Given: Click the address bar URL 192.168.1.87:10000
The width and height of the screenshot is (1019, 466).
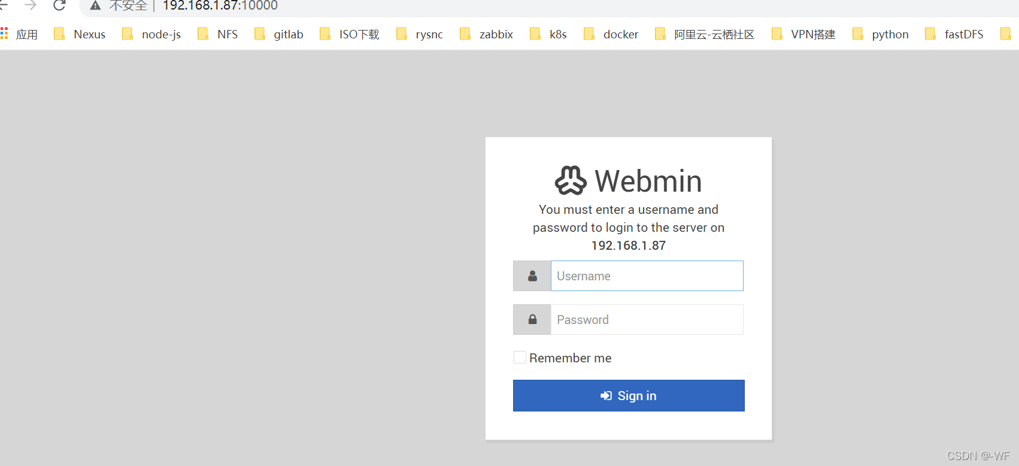Looking at the screenshot, I should click(220, 6).
